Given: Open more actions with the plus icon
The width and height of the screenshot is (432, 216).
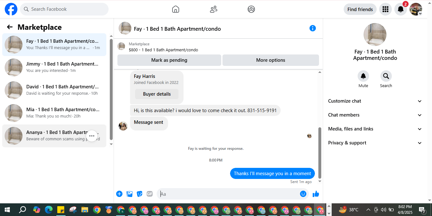Looking at the screenshot, I should tap(119, 194).
